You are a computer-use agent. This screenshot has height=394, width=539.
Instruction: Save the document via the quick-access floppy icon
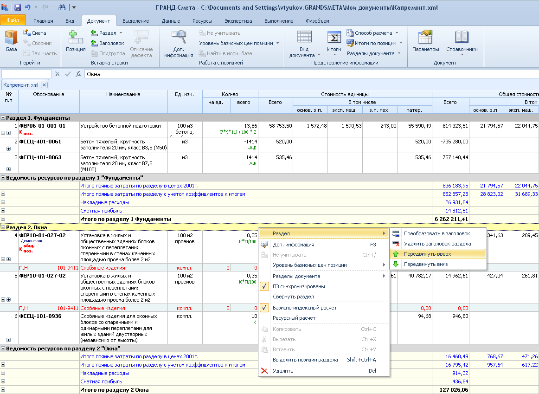coord(18,7)
